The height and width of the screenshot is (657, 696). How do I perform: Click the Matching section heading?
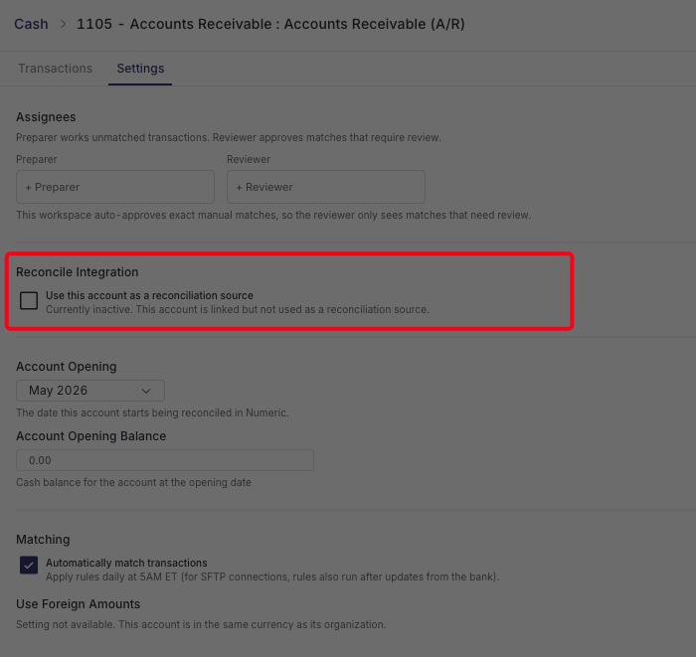[x=43, y=540]
